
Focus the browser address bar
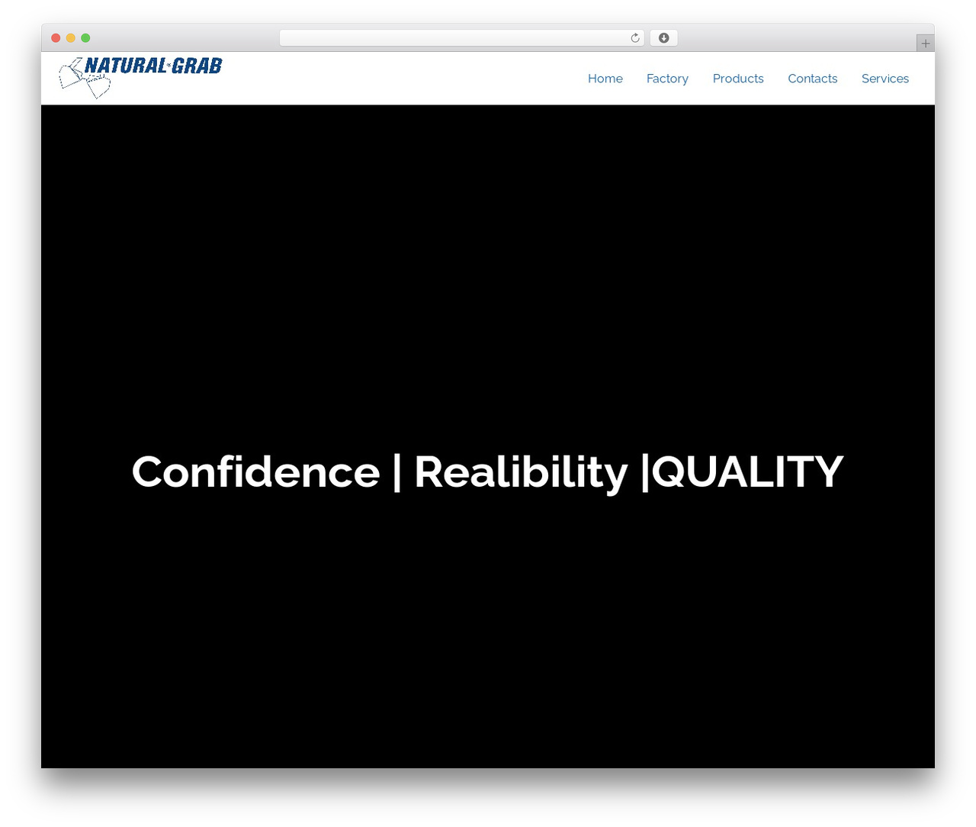[454, 38]
